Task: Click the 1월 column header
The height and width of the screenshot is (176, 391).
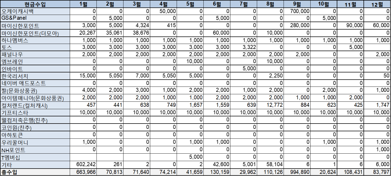Action: pos(83,4)
